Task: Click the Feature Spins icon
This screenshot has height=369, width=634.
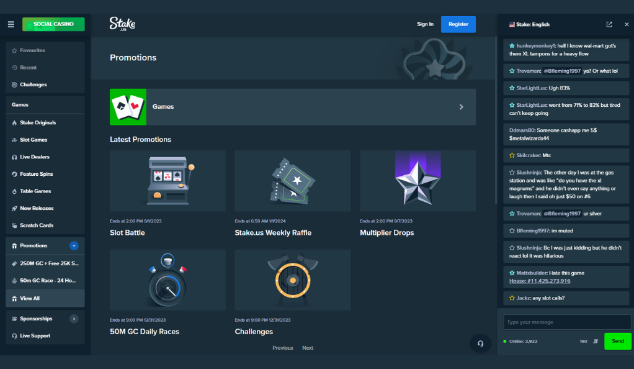Action: pos(14,174)
